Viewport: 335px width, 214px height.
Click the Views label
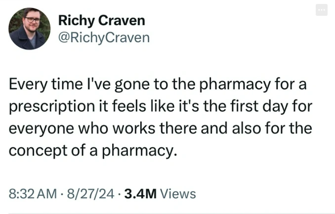pos(178,194)
